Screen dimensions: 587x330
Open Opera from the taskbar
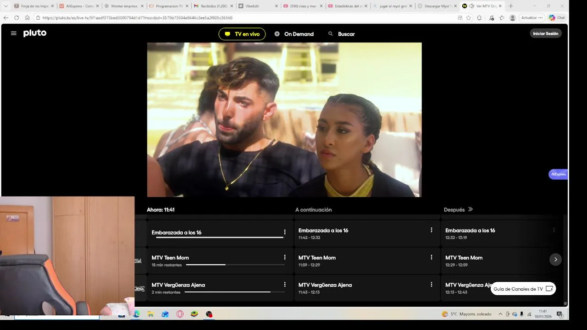click(x=180, y=314)
